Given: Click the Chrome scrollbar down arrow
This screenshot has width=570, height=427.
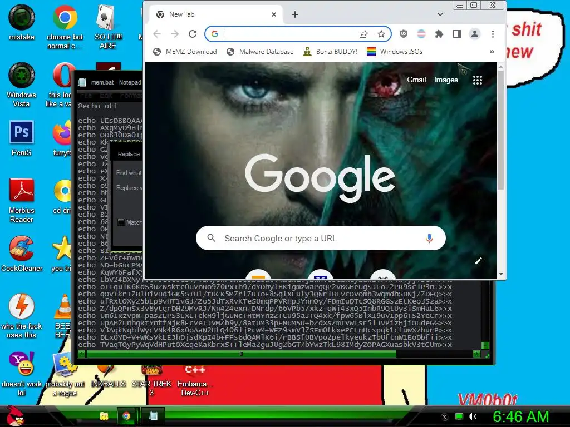Looking at the screenshot, I should click(x=500, y=274).
